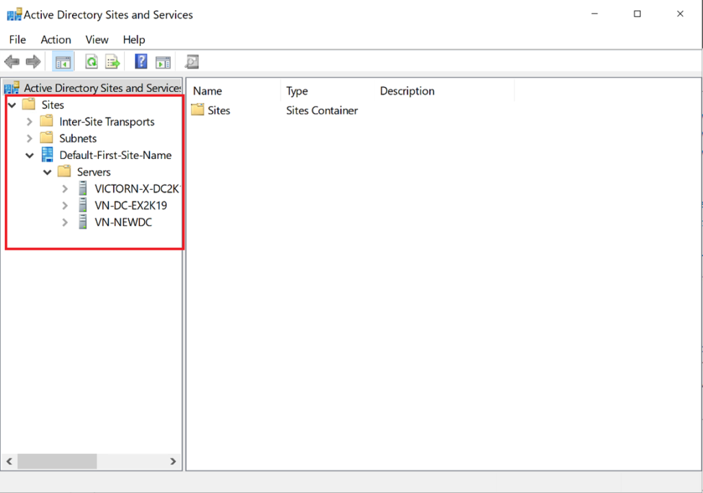This screenshot has width=703, height=493.
Task: Click the Back arrow toolbar icon
Action: point(12,62)
